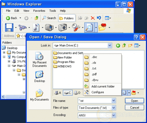This screenshot has width=147, height=123.
Task: Open the View menu
Action: point(26,11)
